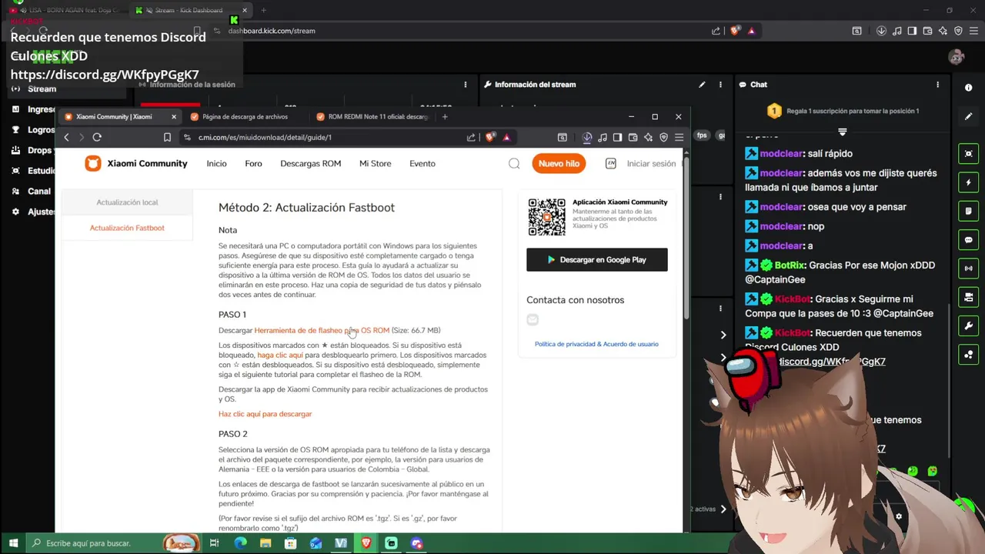Open File Explorer from the taskbar
The height and width of the screenshot is (554, 985).
[x=265, y=543]
